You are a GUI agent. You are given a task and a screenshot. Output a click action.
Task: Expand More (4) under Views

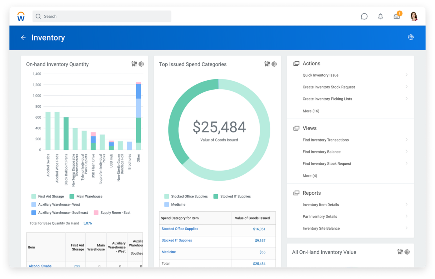pos(310,176)
